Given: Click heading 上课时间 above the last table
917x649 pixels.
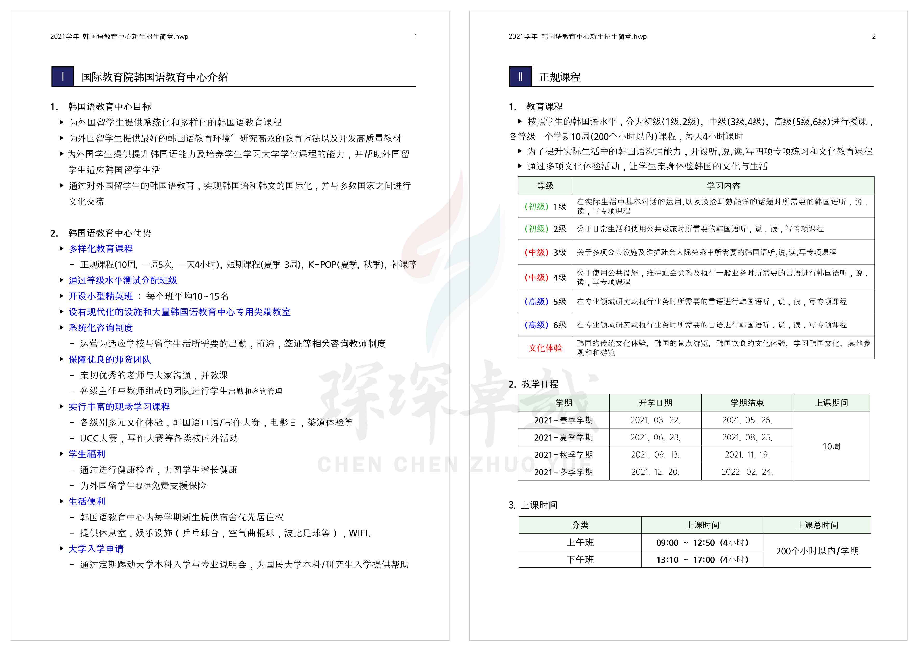Looking at the screenshot, I should [539, 505].
